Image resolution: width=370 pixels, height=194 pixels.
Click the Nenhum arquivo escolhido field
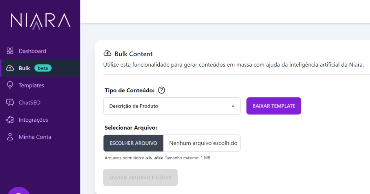(x=202, y=143)
